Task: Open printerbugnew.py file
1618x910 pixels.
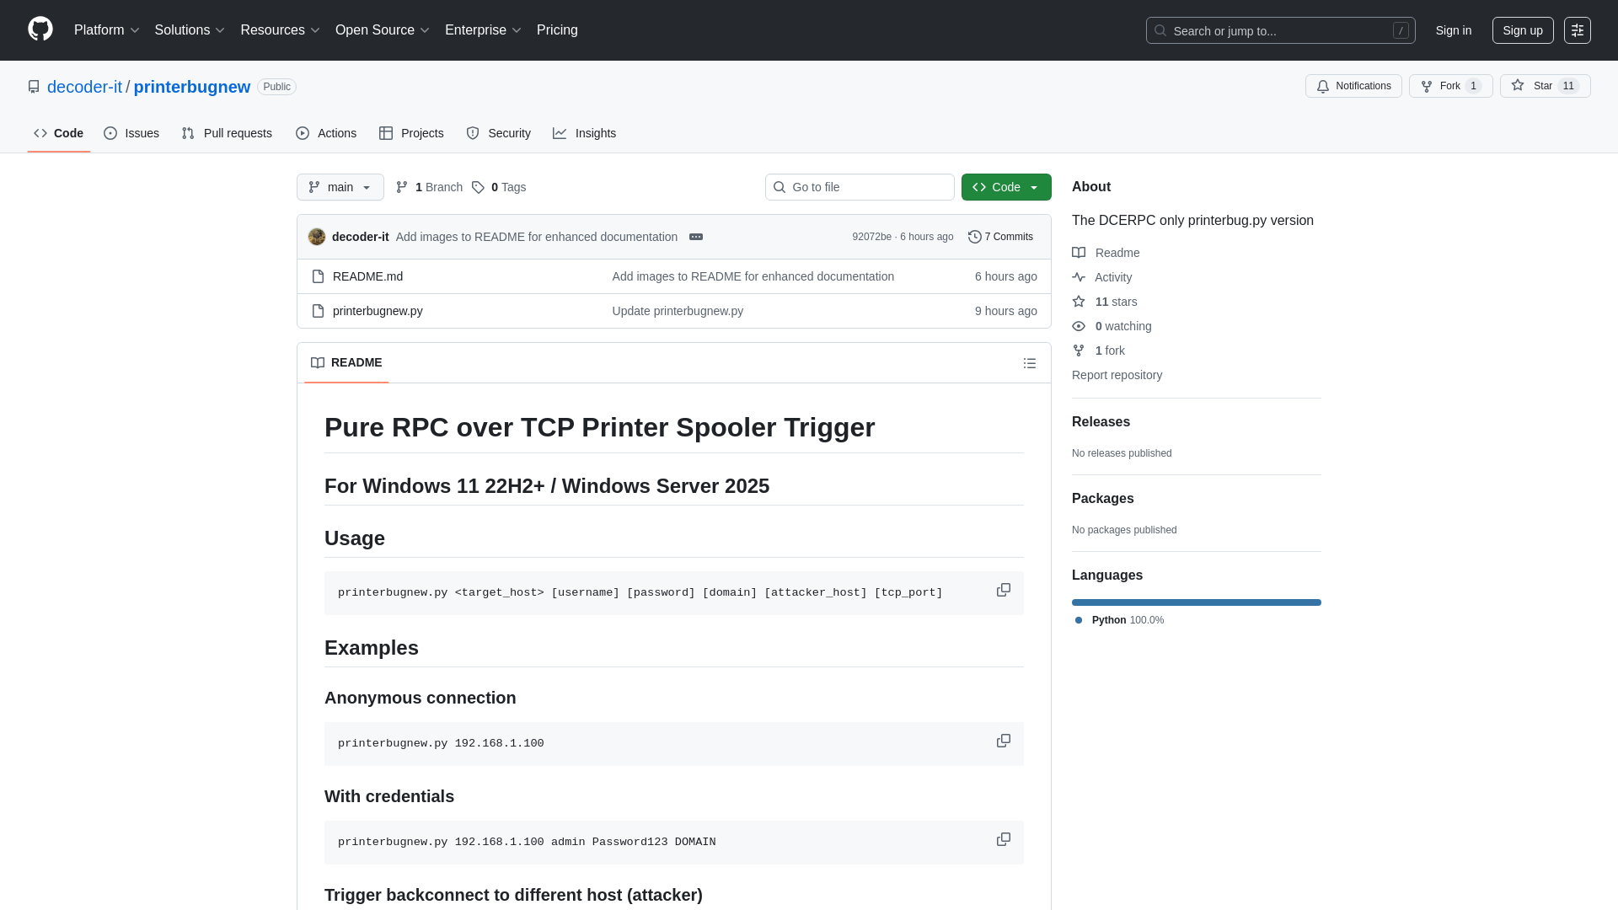Action: (x=377, y=310)
